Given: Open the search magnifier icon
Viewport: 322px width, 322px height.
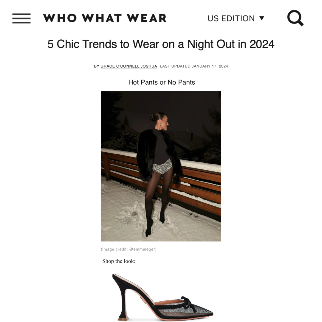Looking at the screenshot, I should pos(295,18).
